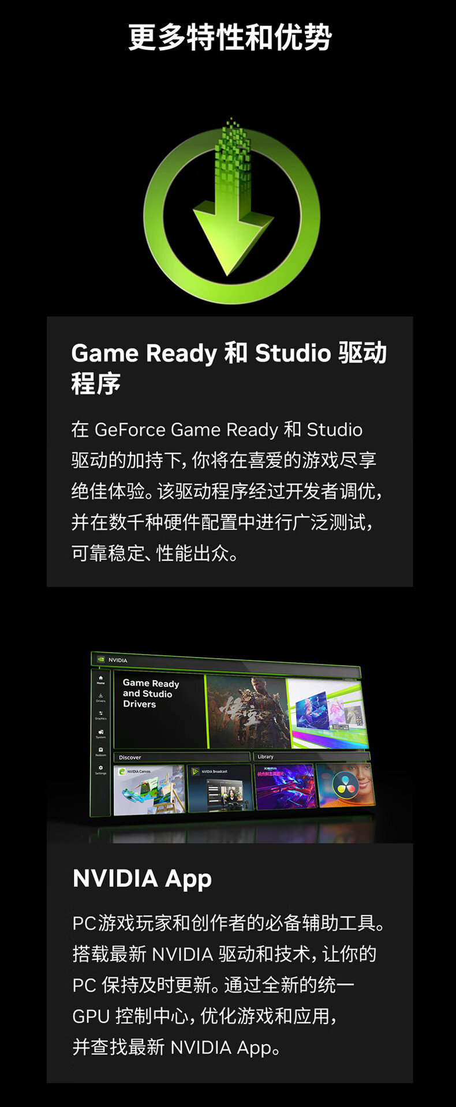This screenshot has height=1107, width=456.
Task: Open the DaVinci Resolve tile in Library
Action: click(x=346, y=784)
